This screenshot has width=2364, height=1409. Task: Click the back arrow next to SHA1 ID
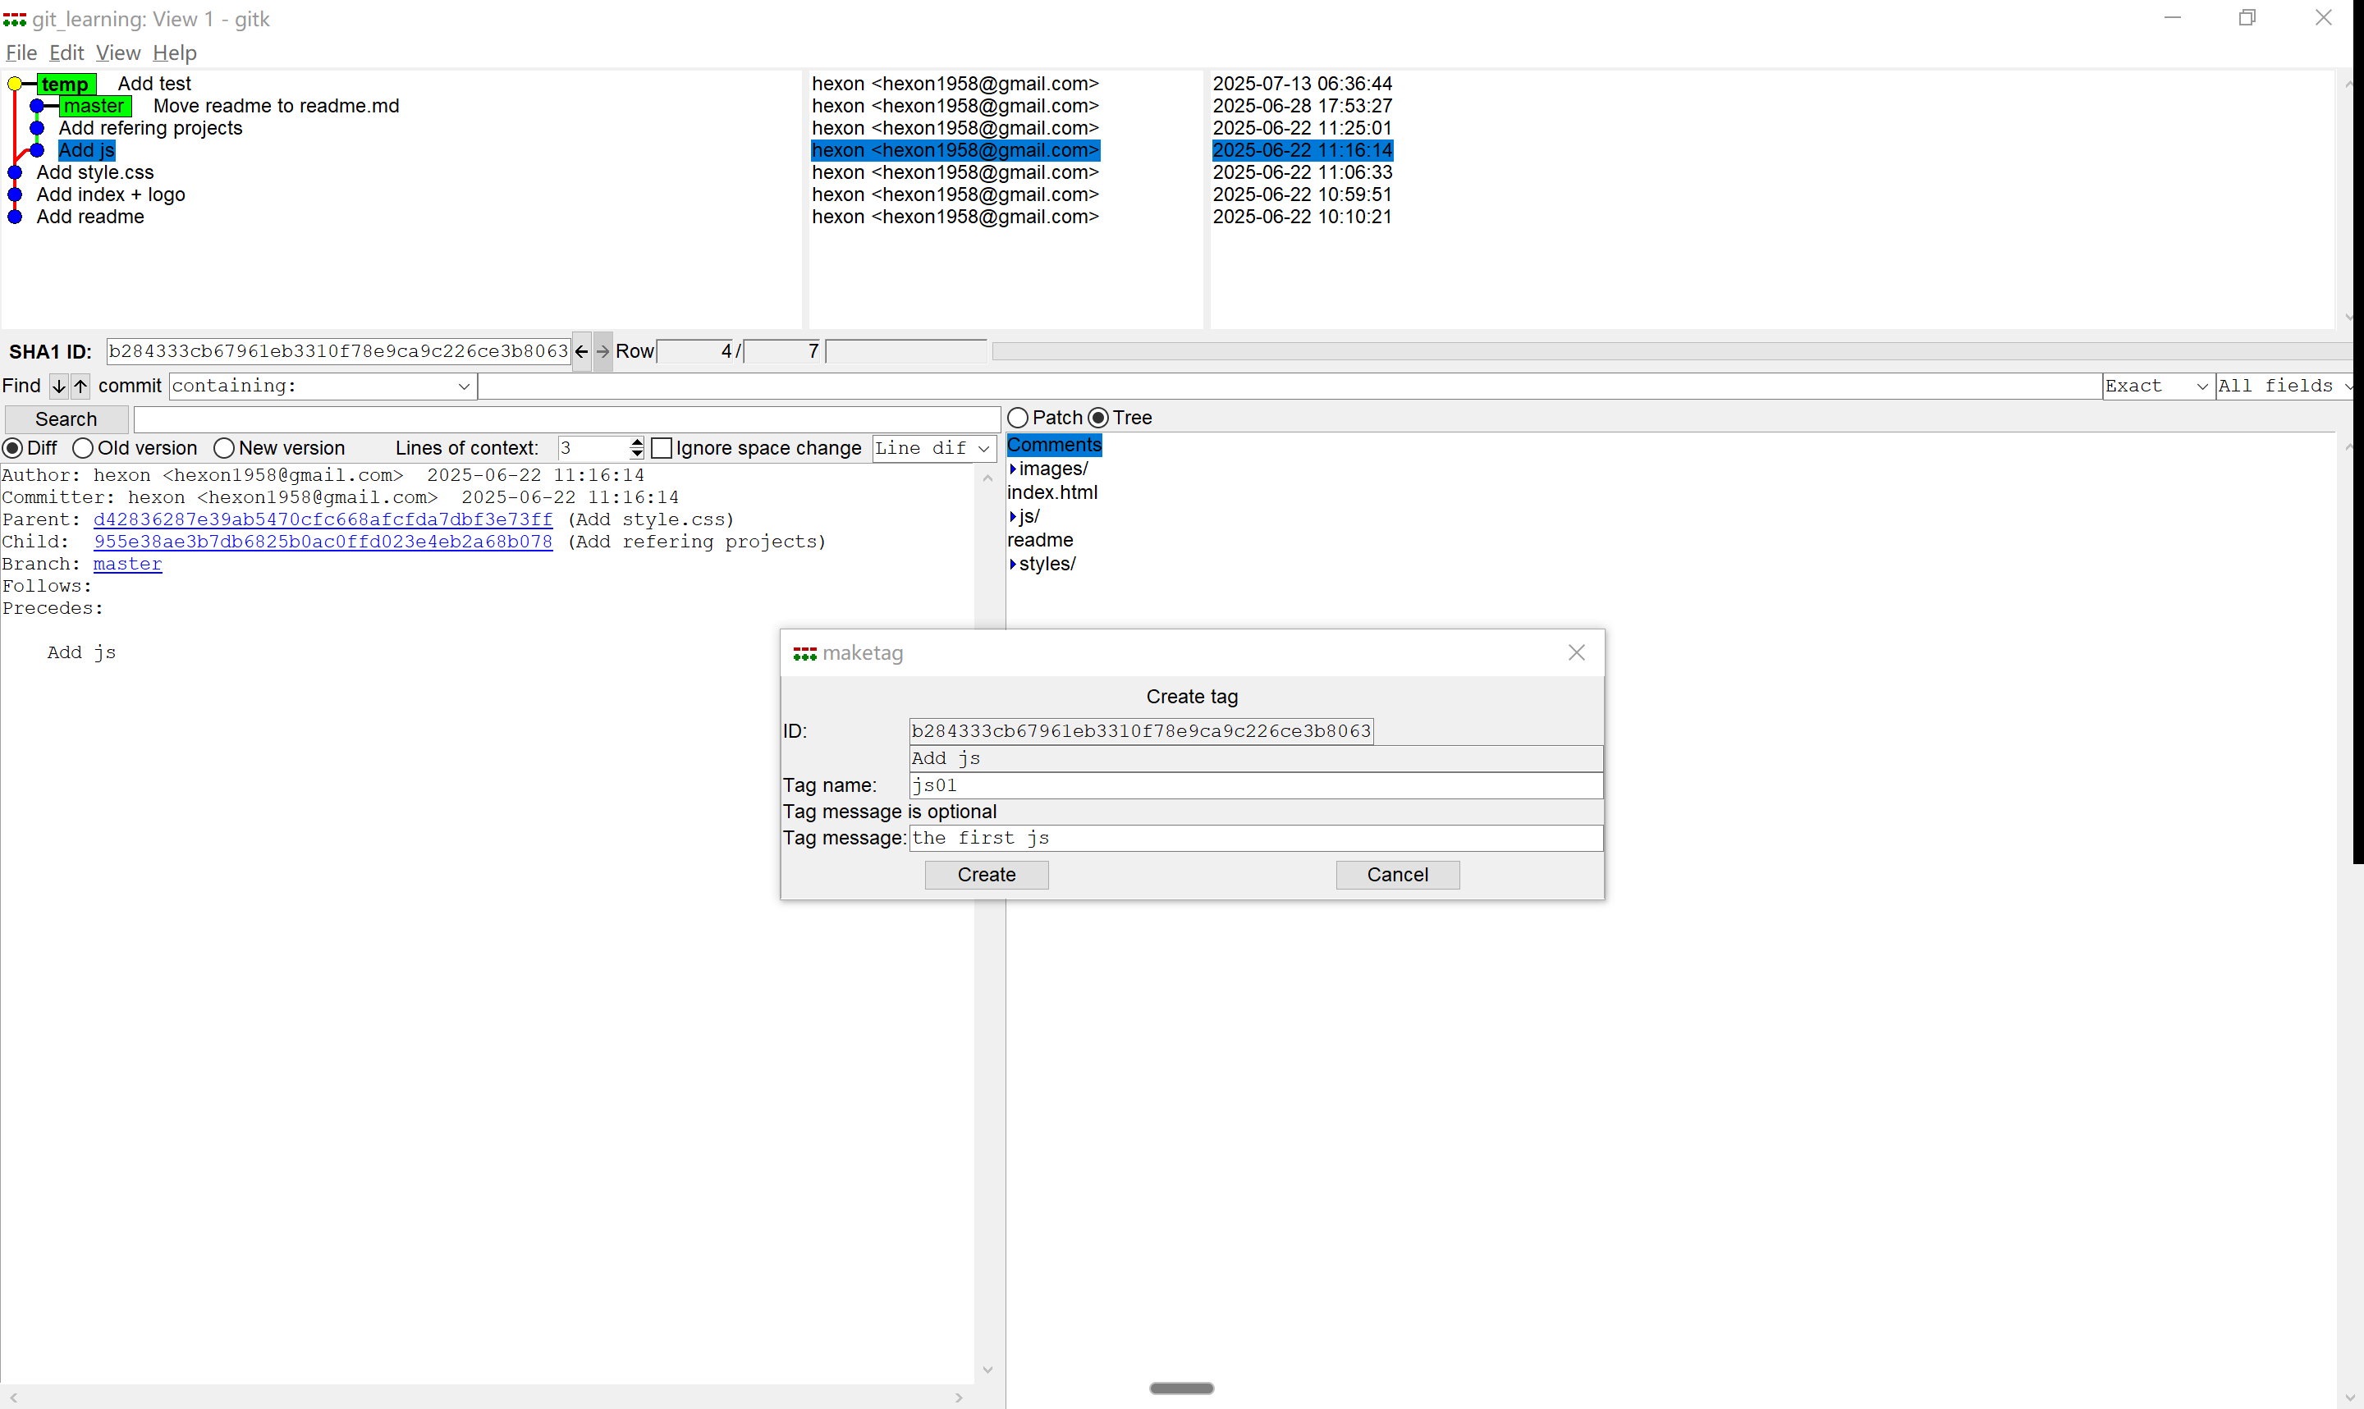coord(581,351)
